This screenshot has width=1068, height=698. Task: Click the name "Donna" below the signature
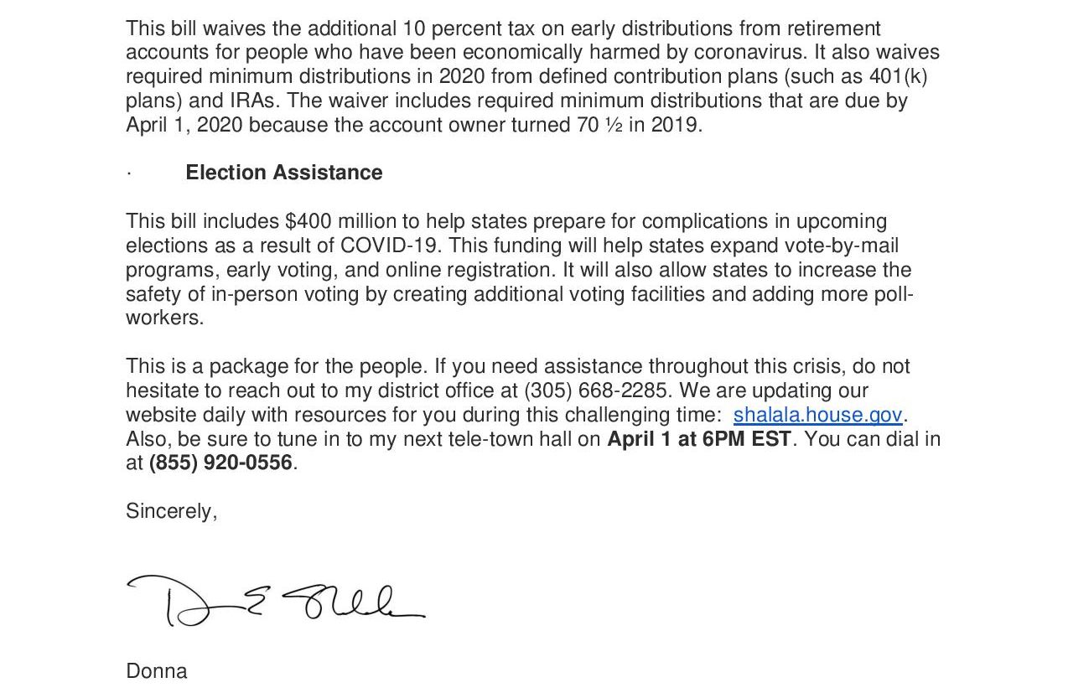(157, 671)
